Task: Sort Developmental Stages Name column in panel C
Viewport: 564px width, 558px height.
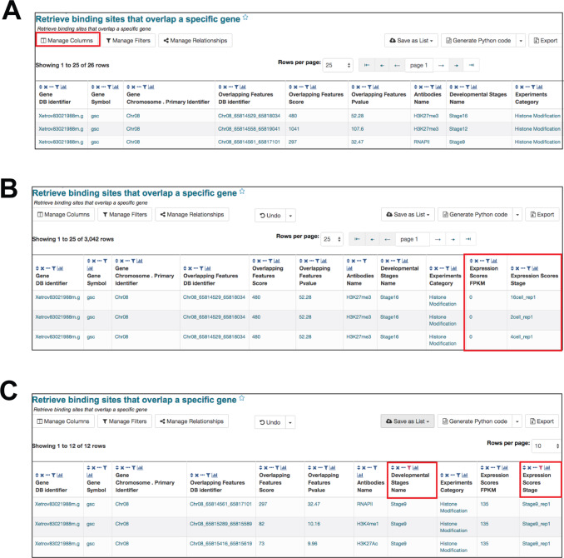Action: 391,467
